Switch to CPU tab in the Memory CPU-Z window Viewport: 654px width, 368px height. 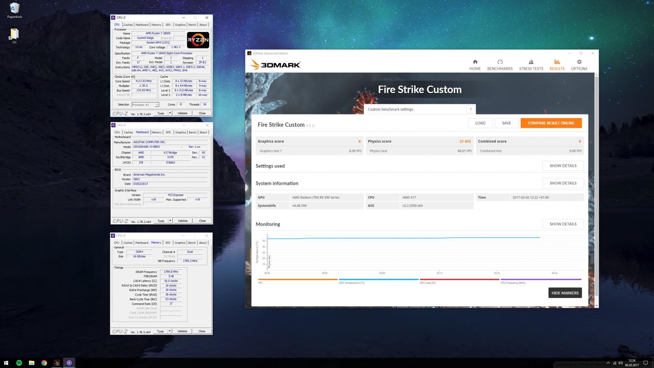(x=117, y=243)
